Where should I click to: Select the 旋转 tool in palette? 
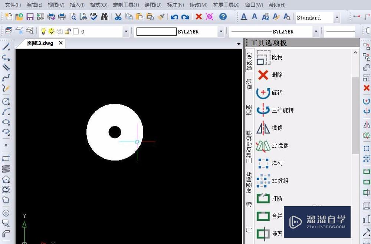coord(270,92)
